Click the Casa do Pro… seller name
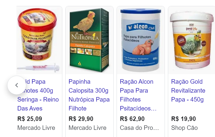The height and width of the screenshot is (137, 215). pyautogui.click(x=139, y=128)
